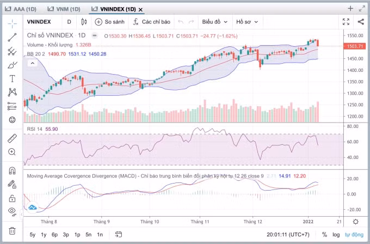The height and width of the screenshot is (244, 370).
Task: Click the BB 20 2 indicator label
Action: (x=36, y=54)
